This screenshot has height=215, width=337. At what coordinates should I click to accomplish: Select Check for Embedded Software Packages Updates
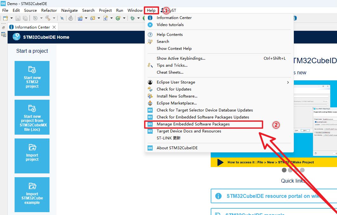[x=219, y=117]
